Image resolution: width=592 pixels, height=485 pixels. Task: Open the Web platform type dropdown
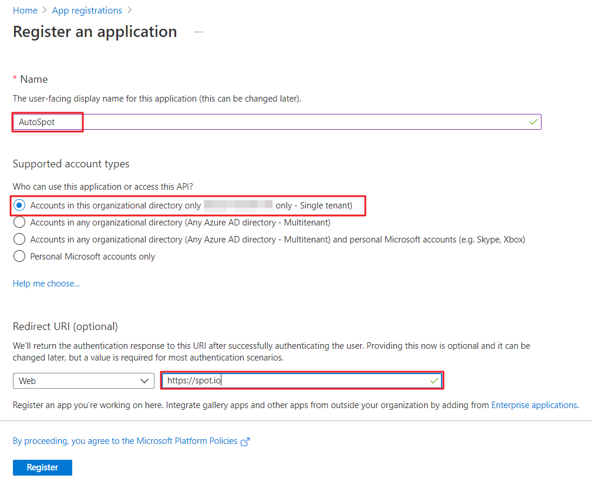(83, 381)
